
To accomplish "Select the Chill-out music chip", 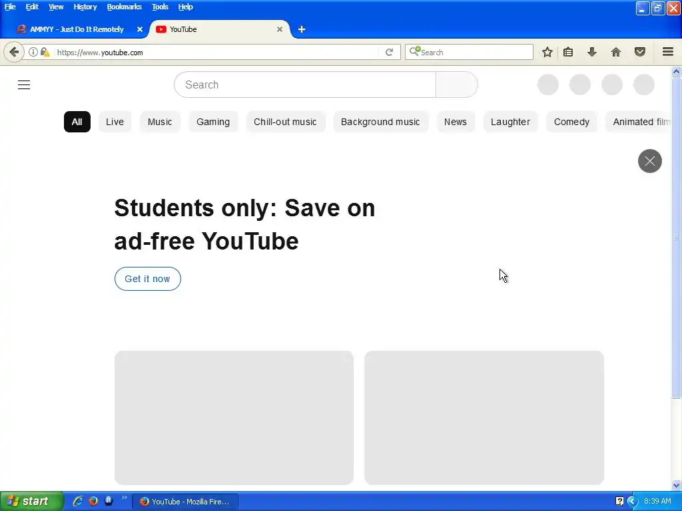I will tap(285, 122).
